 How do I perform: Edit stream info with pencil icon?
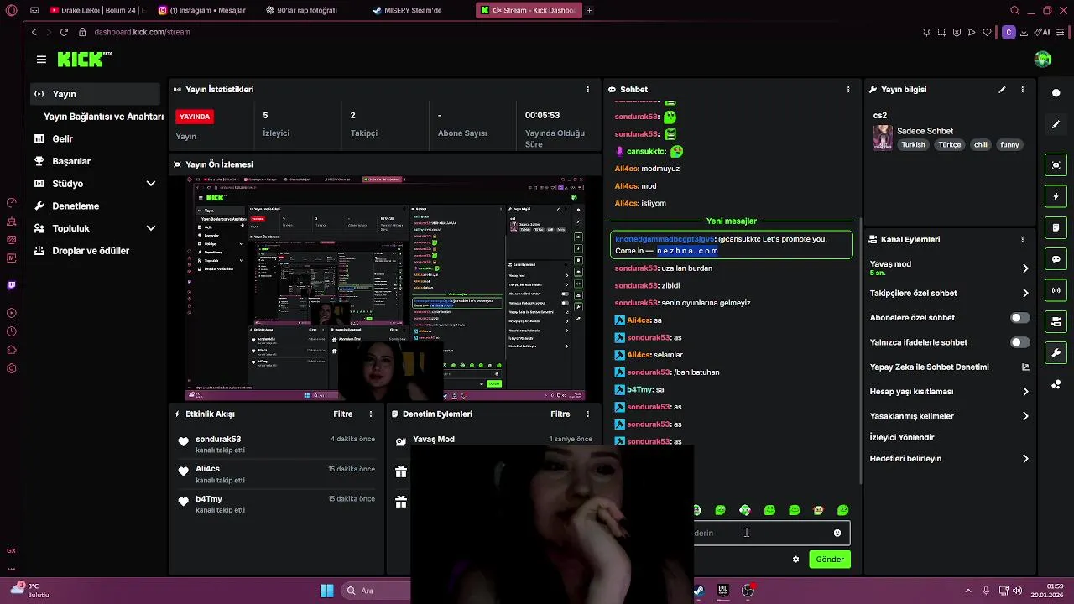click(1002, 89)
